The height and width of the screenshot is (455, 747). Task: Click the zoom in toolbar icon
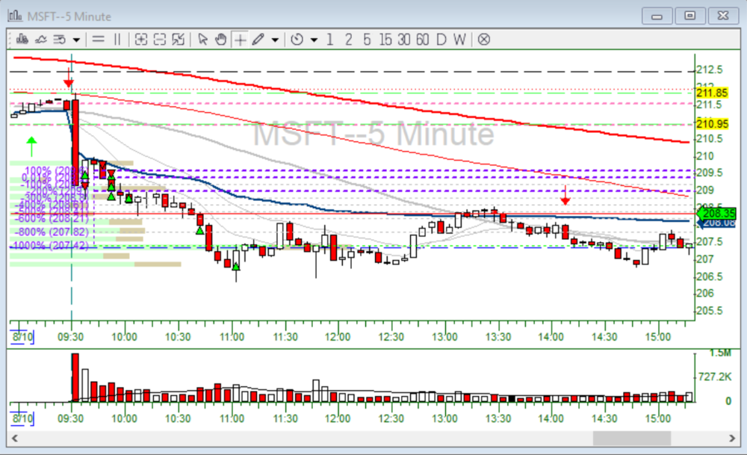(141, 40)
